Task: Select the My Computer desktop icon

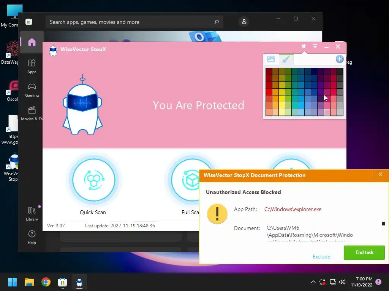Action: (10, 16)
